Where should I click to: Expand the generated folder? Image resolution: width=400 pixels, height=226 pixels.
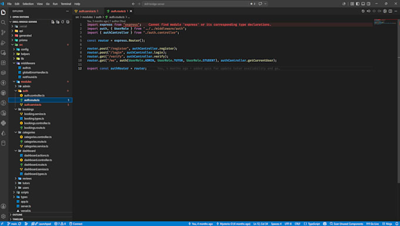[41, 35]
